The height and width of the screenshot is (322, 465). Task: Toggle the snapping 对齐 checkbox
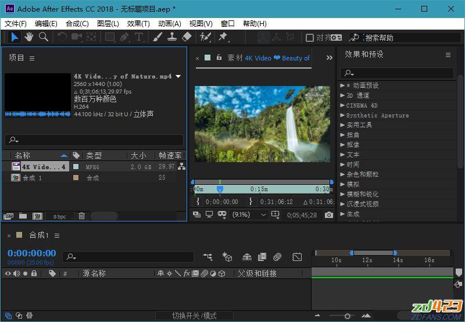pyautogui.click(x=310, y=38)
